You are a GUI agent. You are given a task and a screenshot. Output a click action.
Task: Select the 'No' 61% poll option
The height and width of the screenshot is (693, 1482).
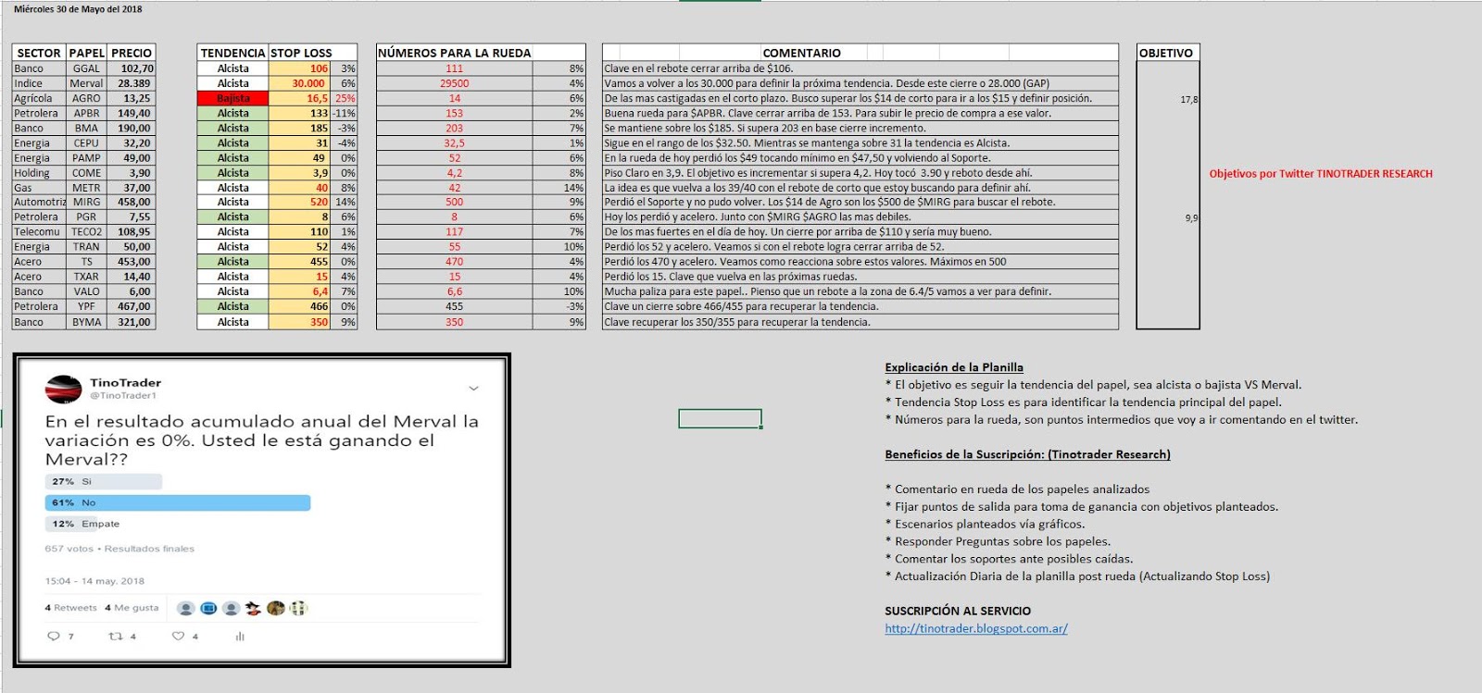coord(178,502)
